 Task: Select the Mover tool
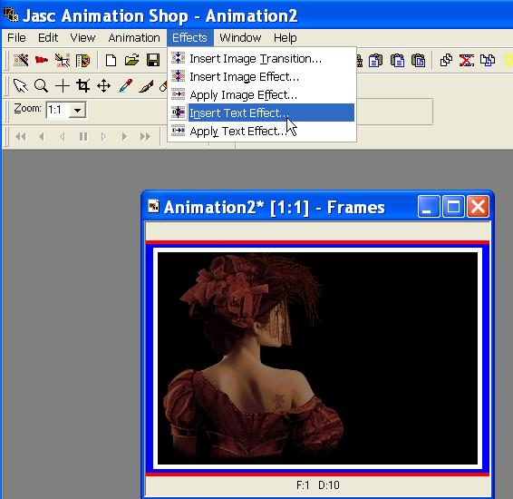pos(103,86)
